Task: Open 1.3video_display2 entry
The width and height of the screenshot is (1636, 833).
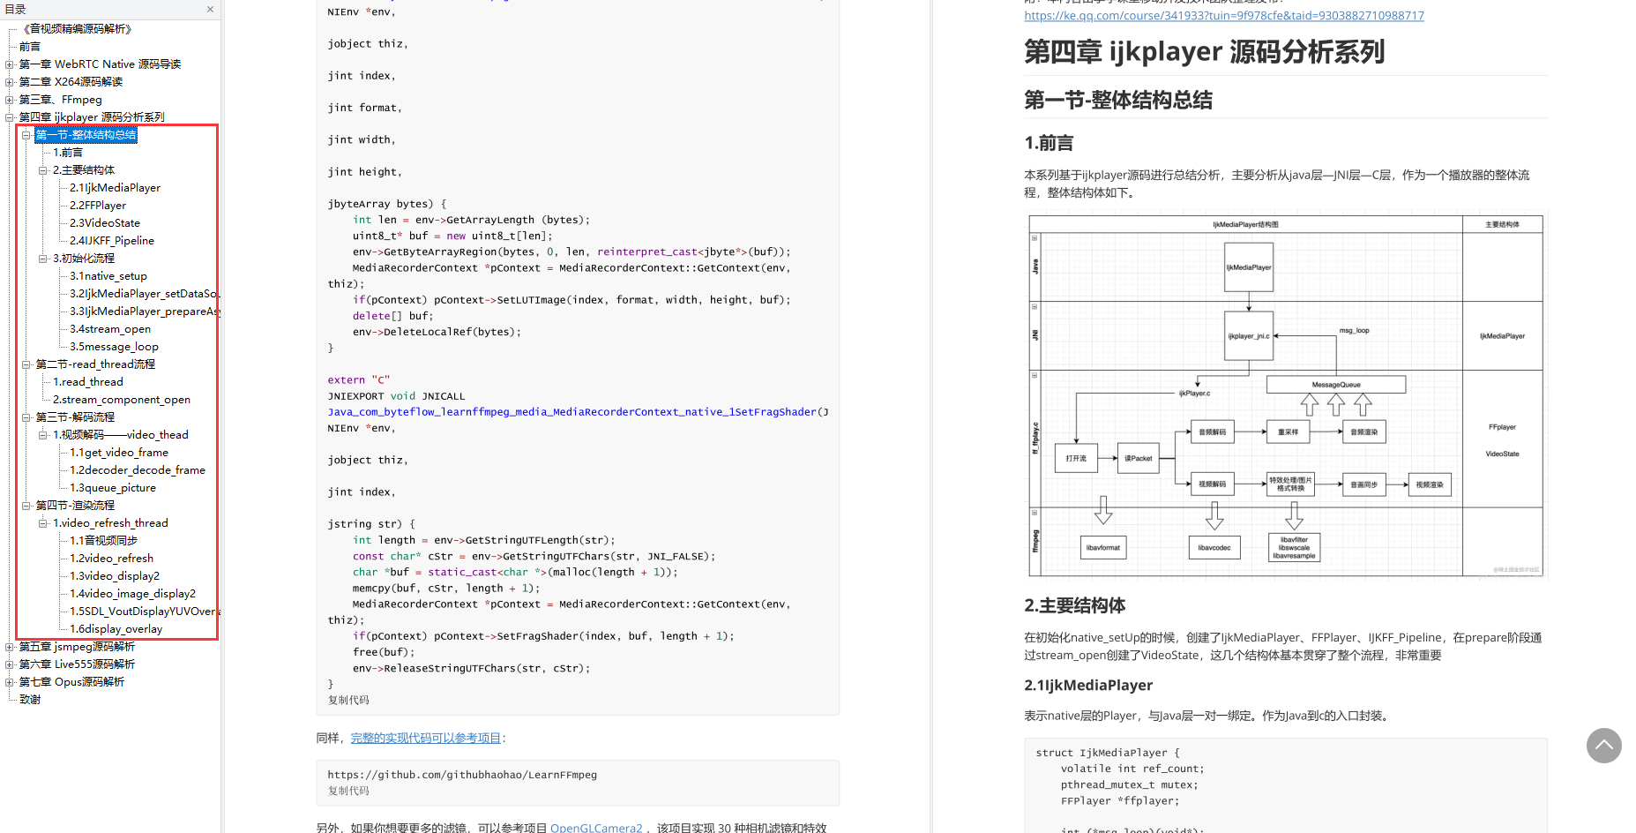Action: (115, 576)
